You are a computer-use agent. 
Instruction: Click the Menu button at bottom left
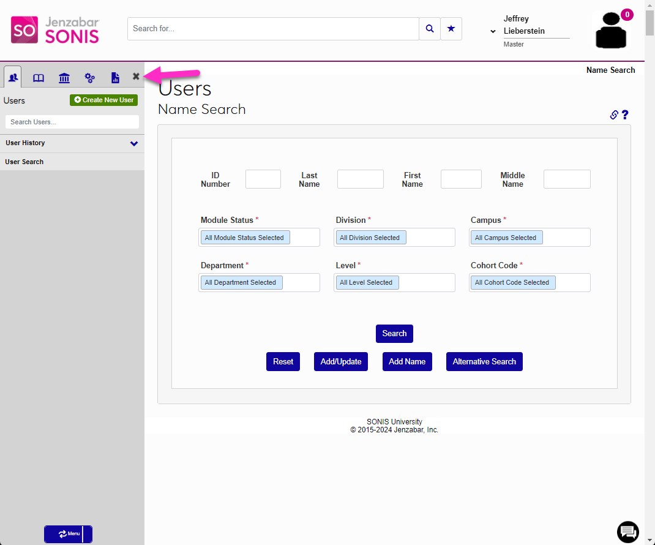pyautogui.click(x=68, y=534)
